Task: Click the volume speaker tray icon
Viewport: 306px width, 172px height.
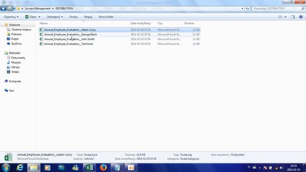Action: point(282,168)
